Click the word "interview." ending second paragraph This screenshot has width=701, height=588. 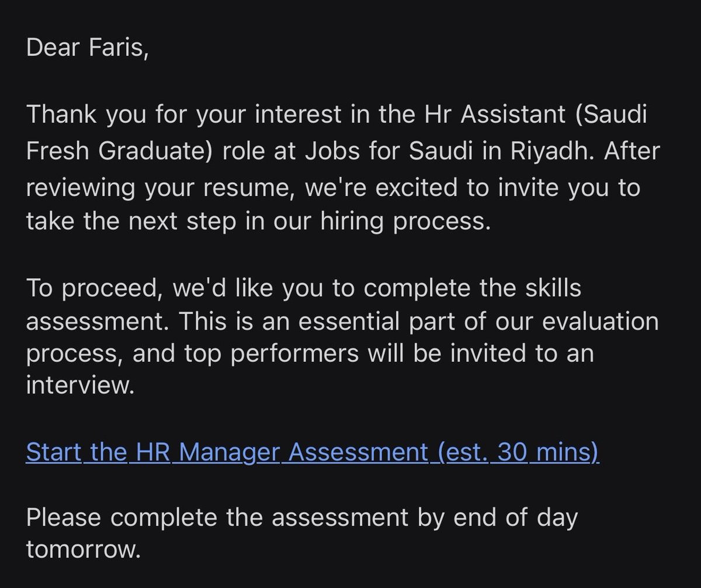[81, 386]
